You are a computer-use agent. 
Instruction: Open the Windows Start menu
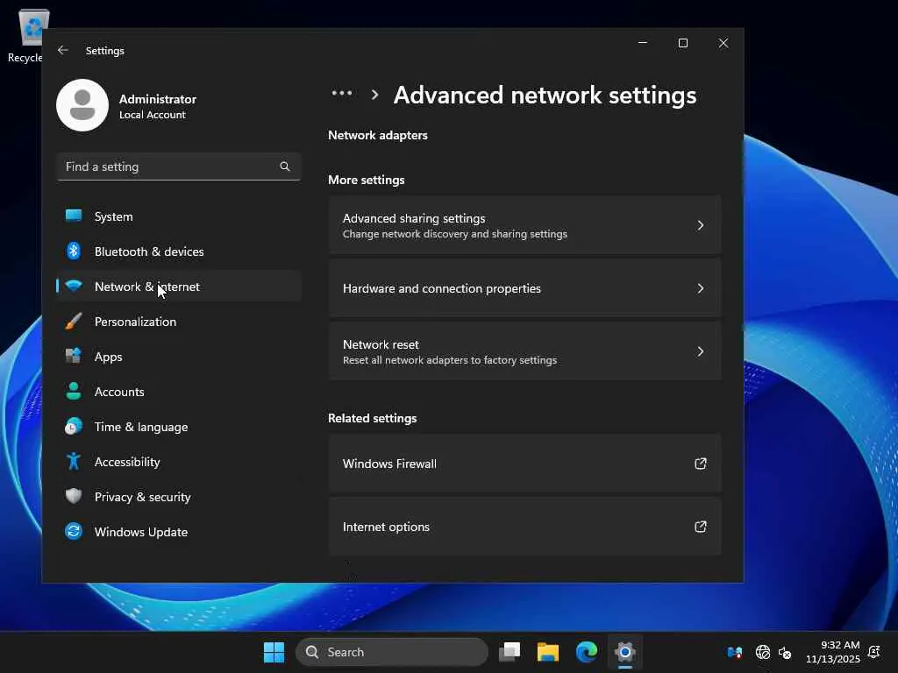[274, 652]
